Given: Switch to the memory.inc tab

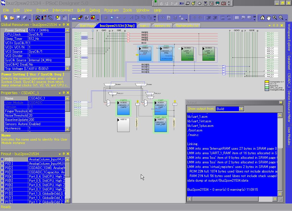Looking at the screenshot, I should pos(162,26).
